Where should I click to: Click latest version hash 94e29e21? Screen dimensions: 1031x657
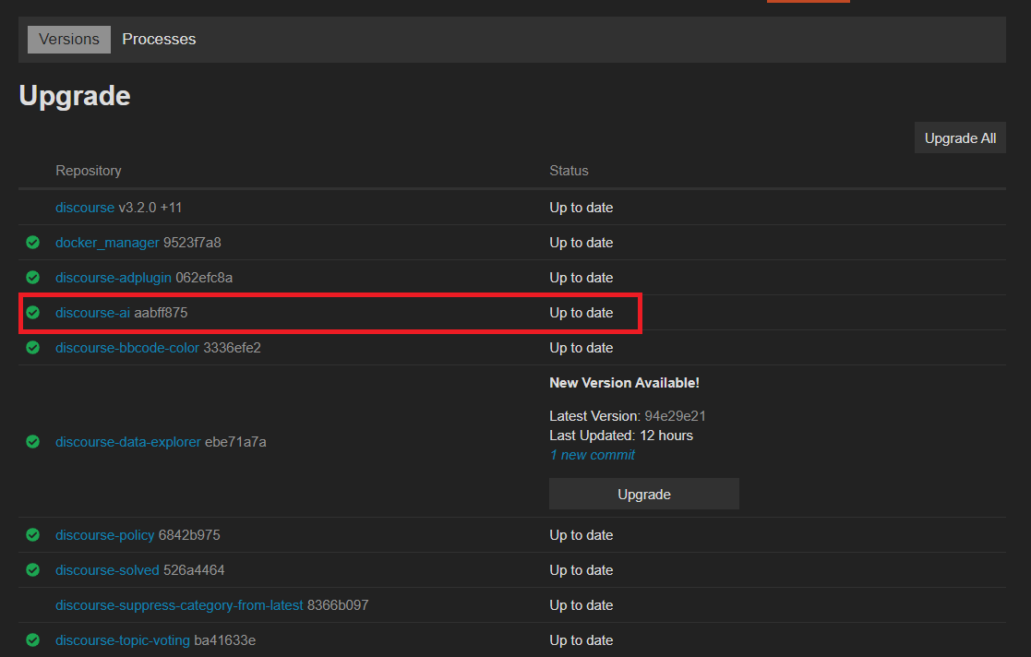pyautogui.click(x=675, y=416)
